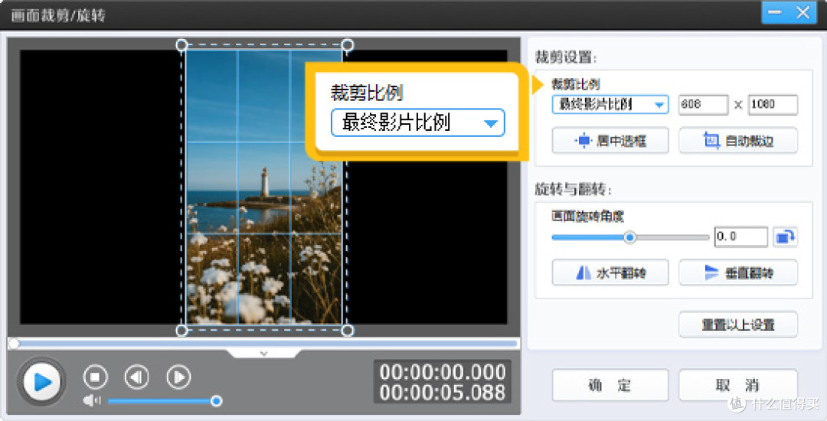Image resolution: width=827 pixels, height=421 pixels.
Task: Step to the next frame
Action: point(178,377)
